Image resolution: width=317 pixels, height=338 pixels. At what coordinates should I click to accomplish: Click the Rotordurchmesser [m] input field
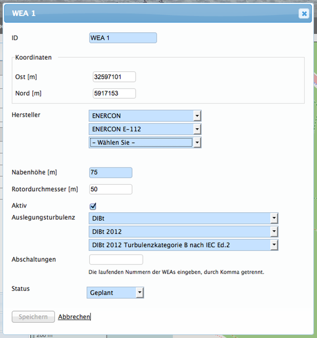[111, 189]
